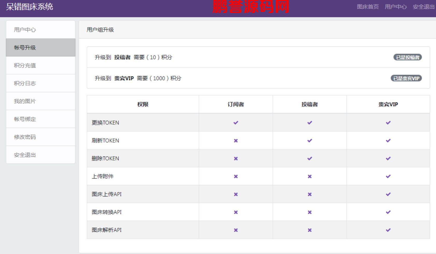Click the 已是投稿者 badge

coord(407,57)
